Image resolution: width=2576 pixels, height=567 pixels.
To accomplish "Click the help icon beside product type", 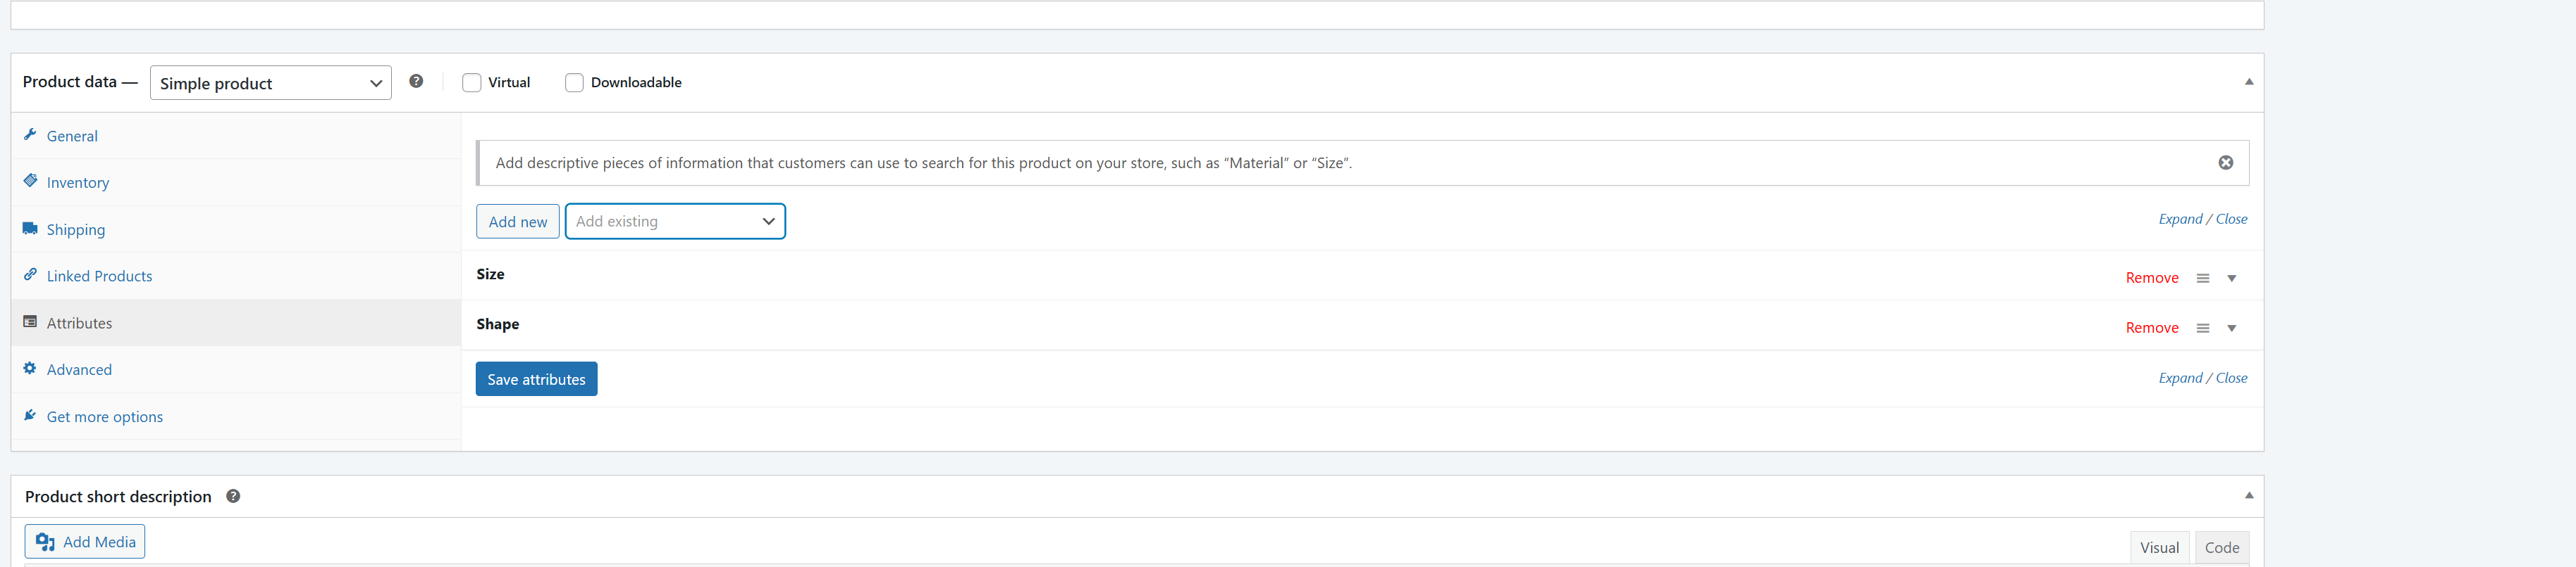I will click(416, 82).
